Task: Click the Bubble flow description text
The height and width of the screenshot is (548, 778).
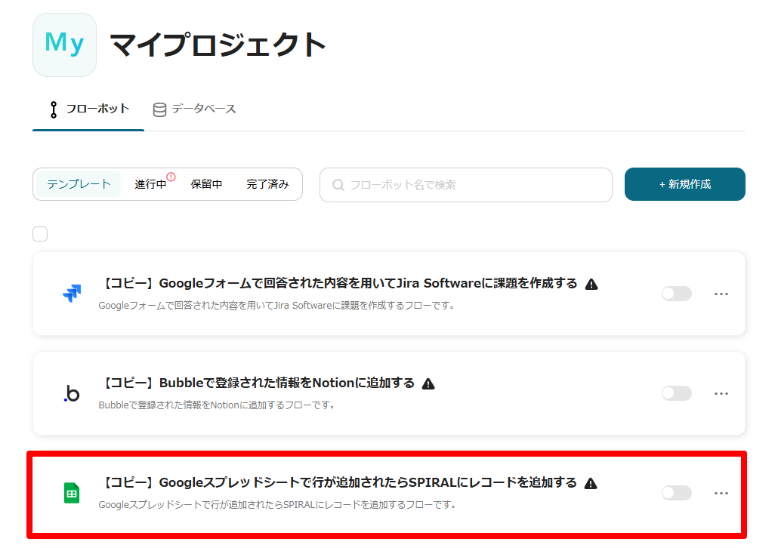Action: pyautogui.click(x=217, y=405)
